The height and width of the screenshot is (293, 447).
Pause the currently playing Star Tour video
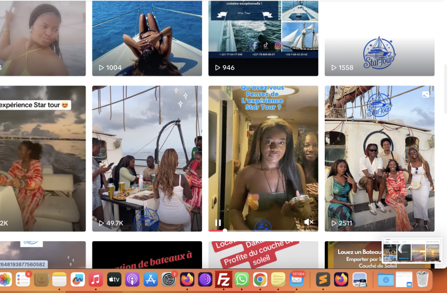click(218, 223)
